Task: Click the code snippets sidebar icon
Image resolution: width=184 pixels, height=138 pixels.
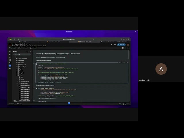Action: coord(10,57)
